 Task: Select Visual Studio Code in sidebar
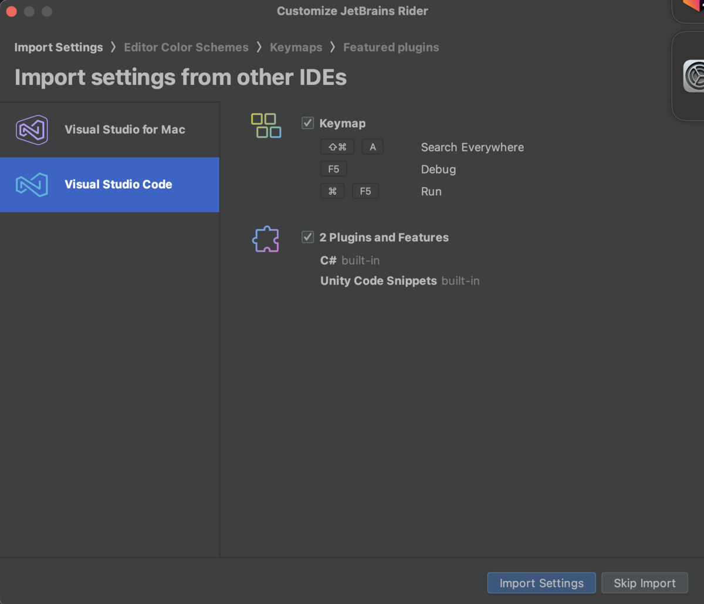pos(118,185)
